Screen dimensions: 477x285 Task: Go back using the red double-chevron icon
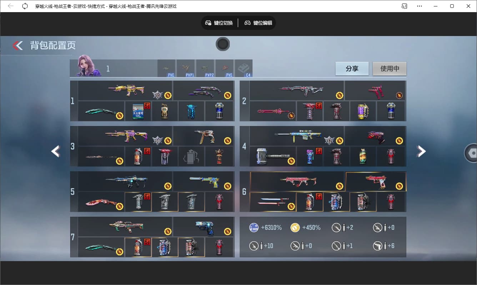coord(17,45)
